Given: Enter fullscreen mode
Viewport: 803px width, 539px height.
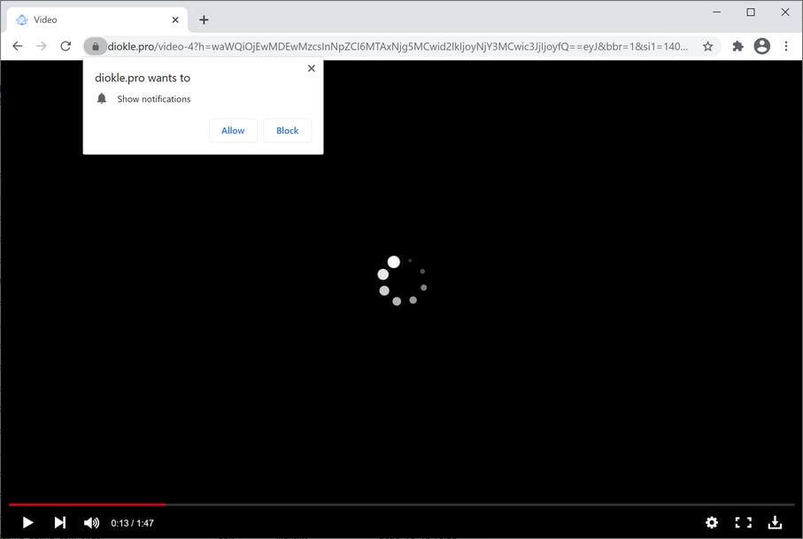Looking at the screenshot, I should (742, 522).
